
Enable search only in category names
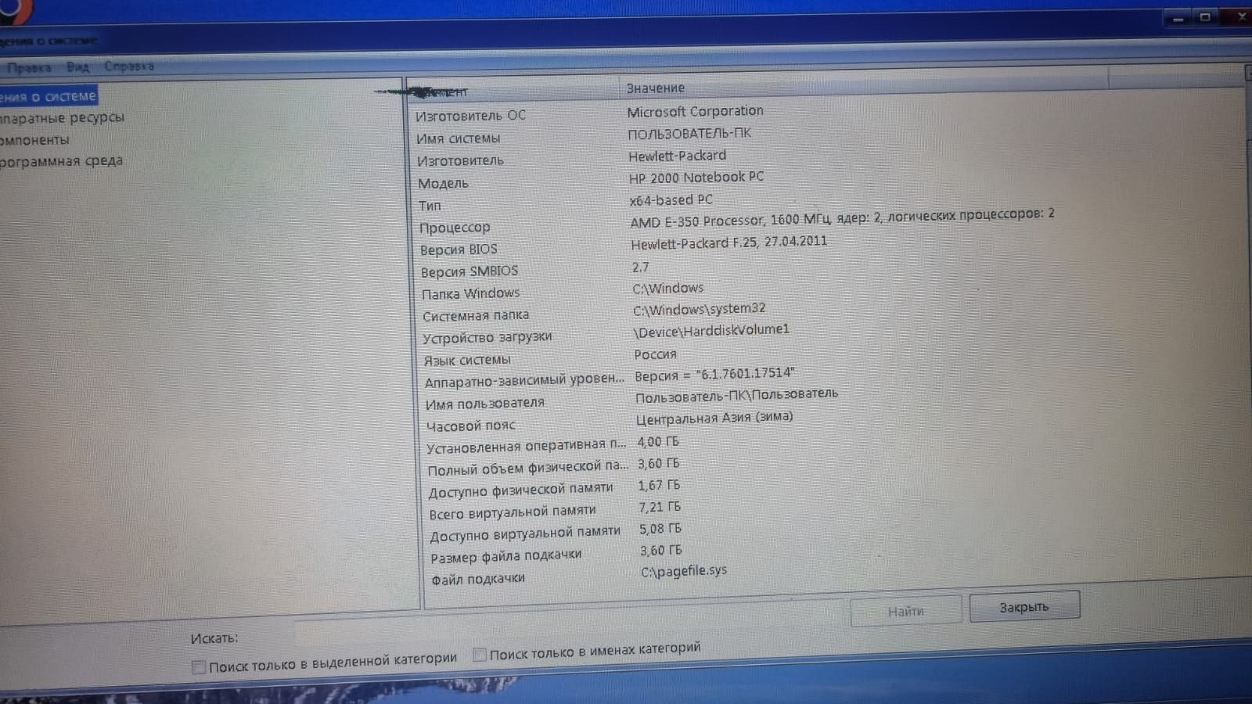[480, 655]
